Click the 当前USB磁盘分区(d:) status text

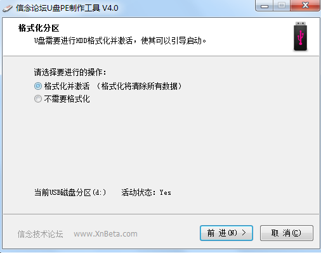point(70,192)
